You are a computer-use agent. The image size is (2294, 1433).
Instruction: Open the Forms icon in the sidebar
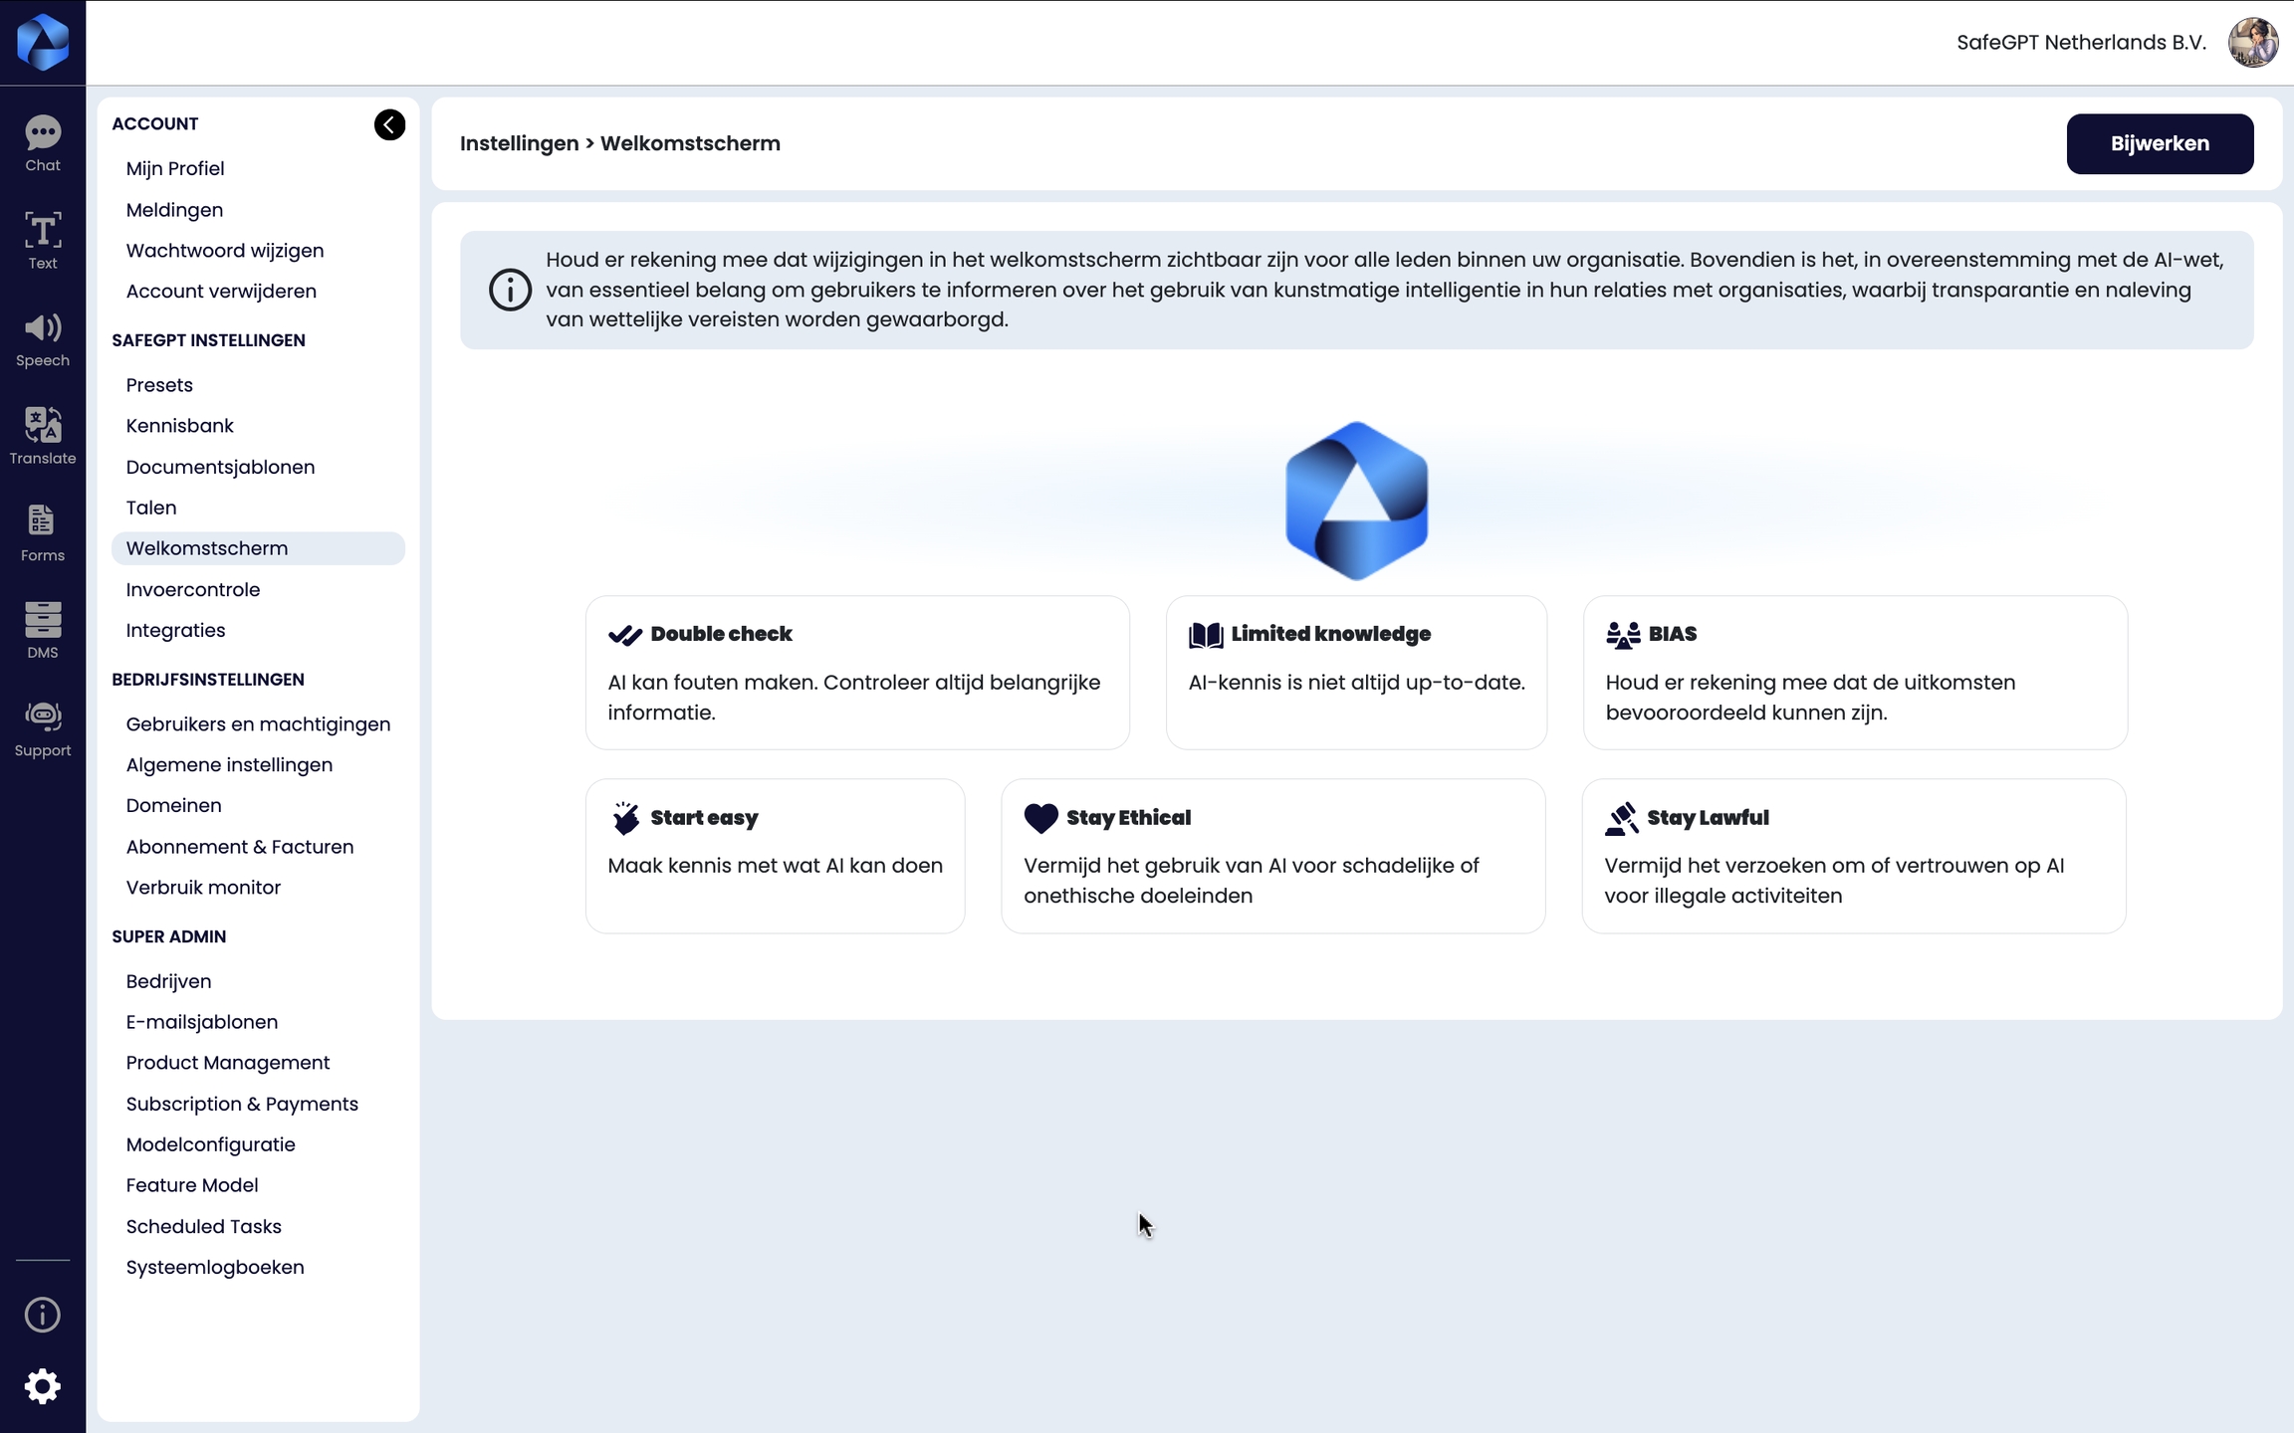(x=43, y=533)
